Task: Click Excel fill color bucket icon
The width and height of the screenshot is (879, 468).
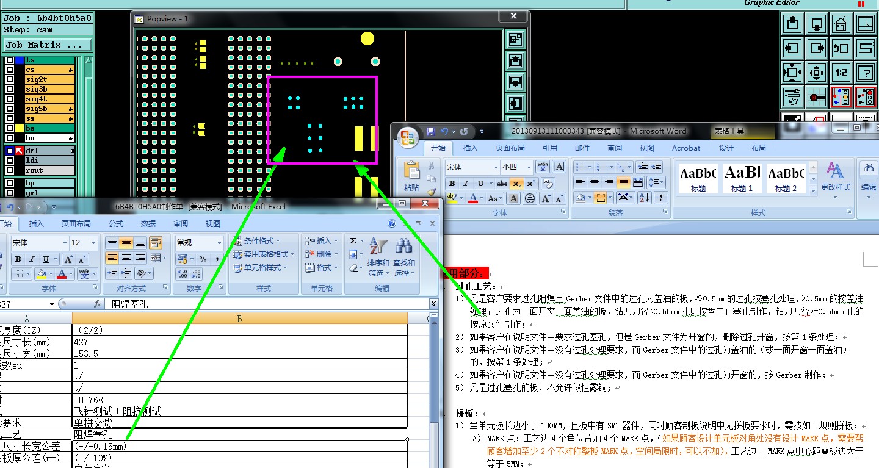Action: pyautogui.click(x=40, y=274)
